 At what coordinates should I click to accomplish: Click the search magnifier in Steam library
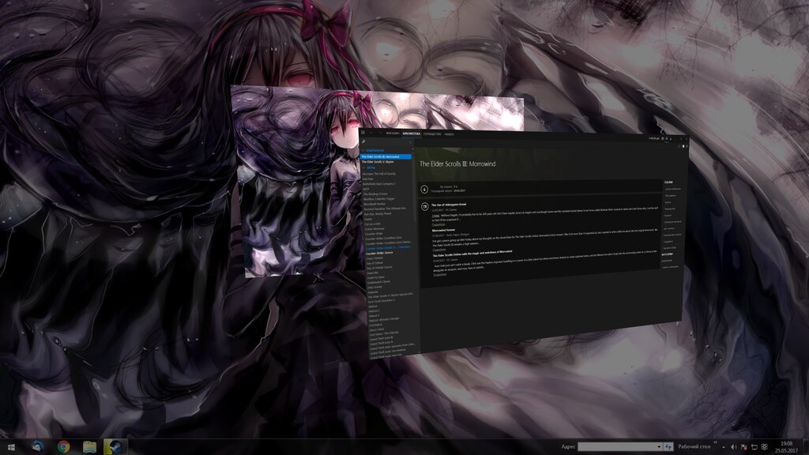pyautogui.click(x=363, y=143)
